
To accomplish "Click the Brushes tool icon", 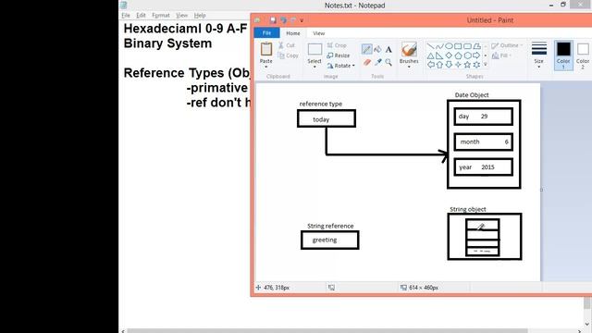I will [409, 49].
